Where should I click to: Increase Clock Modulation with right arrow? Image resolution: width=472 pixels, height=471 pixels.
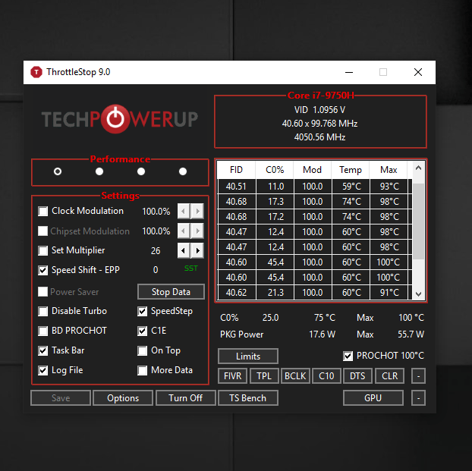[197, 211]
